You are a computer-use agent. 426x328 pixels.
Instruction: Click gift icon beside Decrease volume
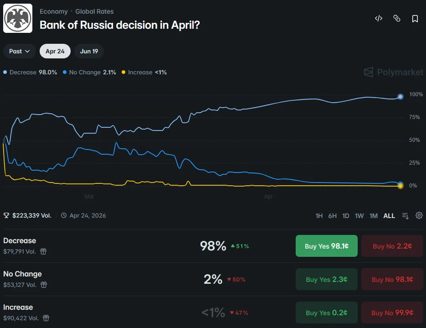click(x=43, y=251)
